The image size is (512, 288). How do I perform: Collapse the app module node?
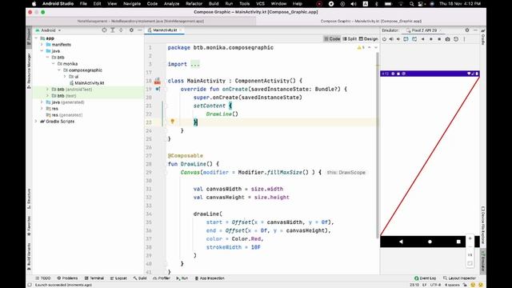click(36, 38)
